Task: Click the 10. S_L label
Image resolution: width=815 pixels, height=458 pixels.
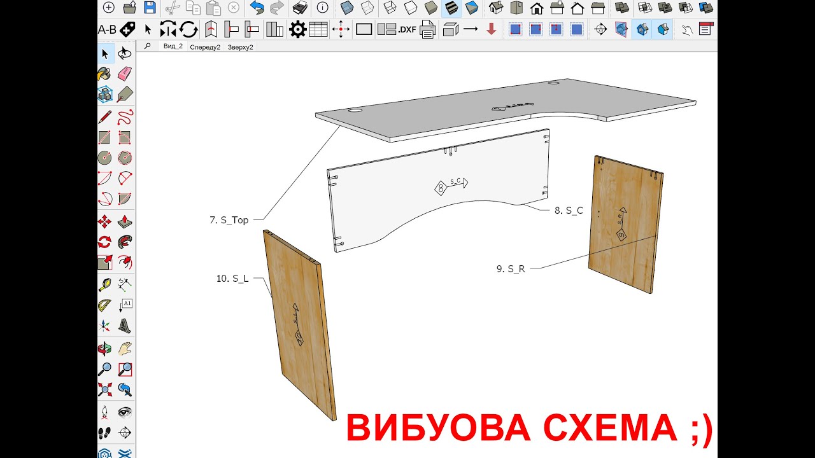Action: [232, 279]
